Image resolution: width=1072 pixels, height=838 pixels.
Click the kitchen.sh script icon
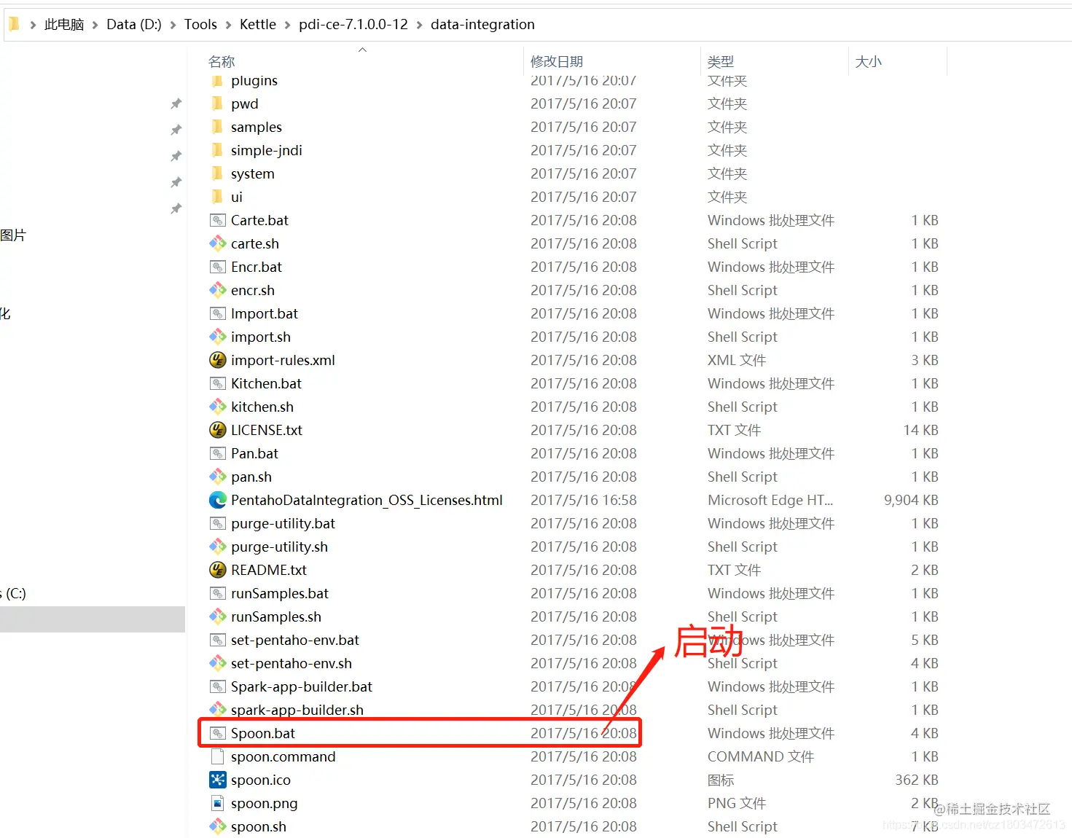[217, 407]
